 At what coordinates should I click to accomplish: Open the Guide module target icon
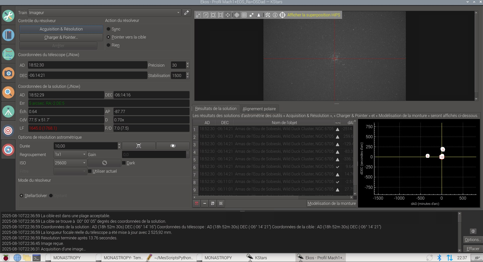pos(8,149)
